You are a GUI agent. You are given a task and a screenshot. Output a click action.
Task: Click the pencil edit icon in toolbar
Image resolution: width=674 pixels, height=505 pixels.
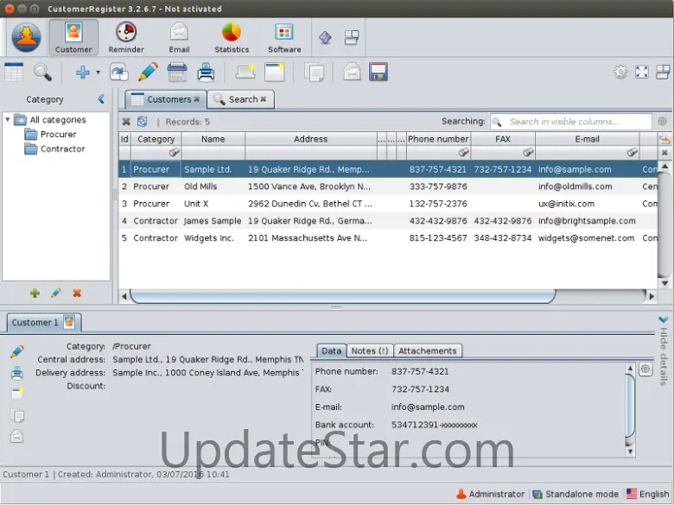coord(148,73)
